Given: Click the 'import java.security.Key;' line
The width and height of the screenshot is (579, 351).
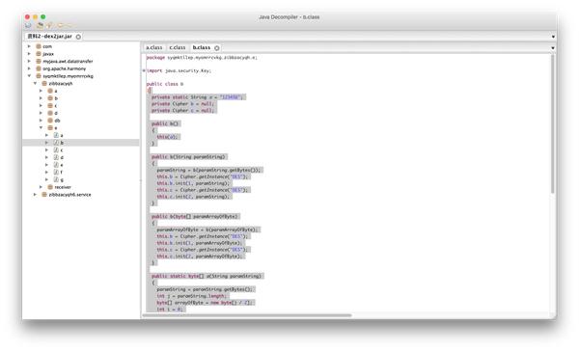Looking at the screenshot, I should pos(179,70).
